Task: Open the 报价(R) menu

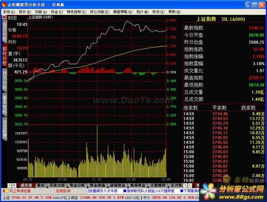Action: [25, 12]
